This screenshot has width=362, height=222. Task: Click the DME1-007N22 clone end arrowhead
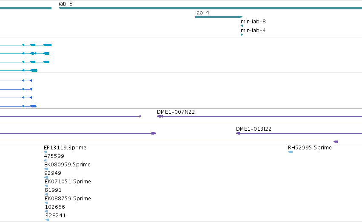click(160, 116)
